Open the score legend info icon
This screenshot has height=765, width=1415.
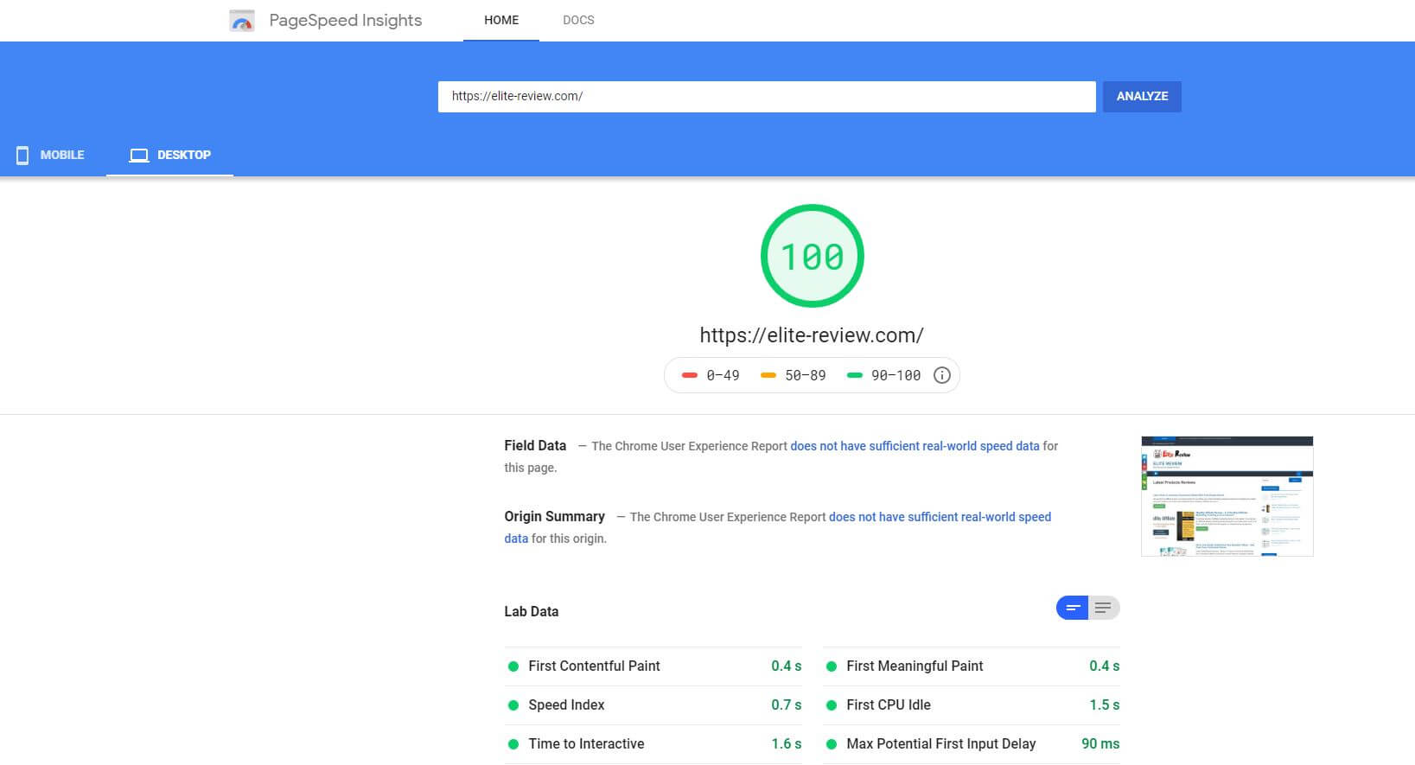[942, 375]
